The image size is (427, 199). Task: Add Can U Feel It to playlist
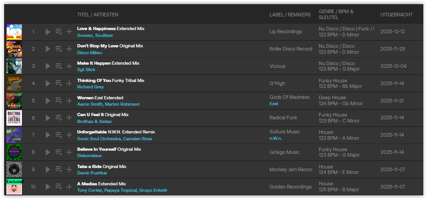69,118
